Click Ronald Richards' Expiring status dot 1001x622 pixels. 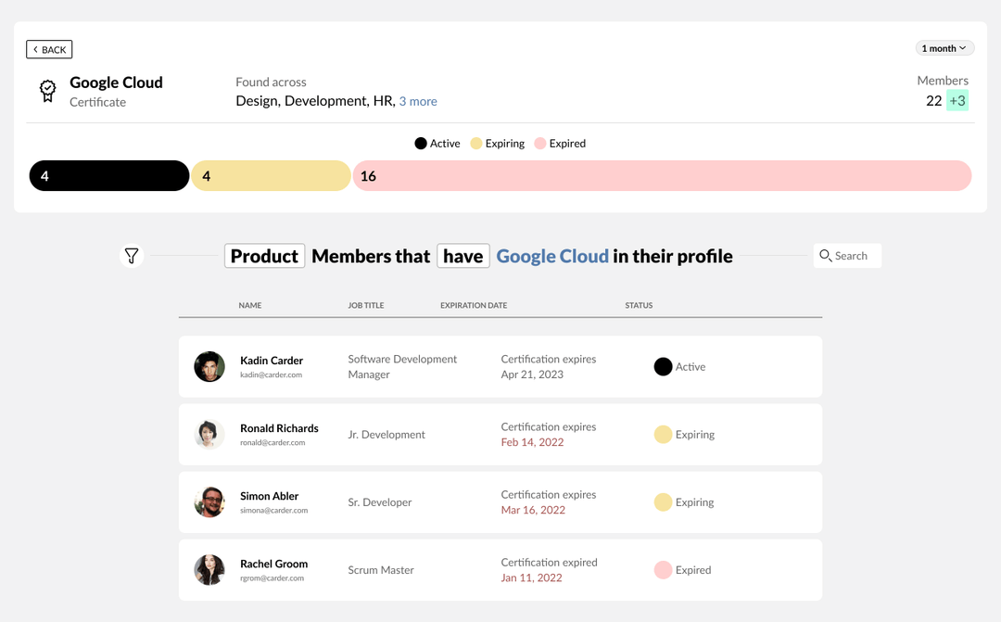coord(663,434)
